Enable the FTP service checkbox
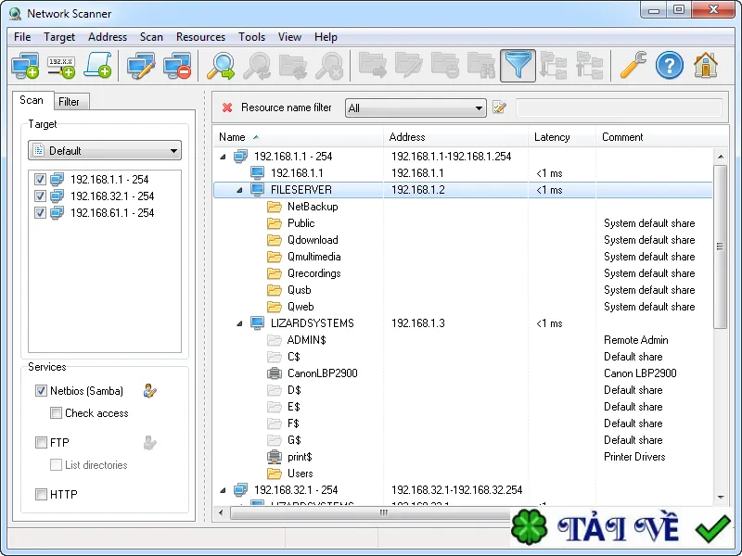This screenshot has width=742, height=556. (41, 443)
